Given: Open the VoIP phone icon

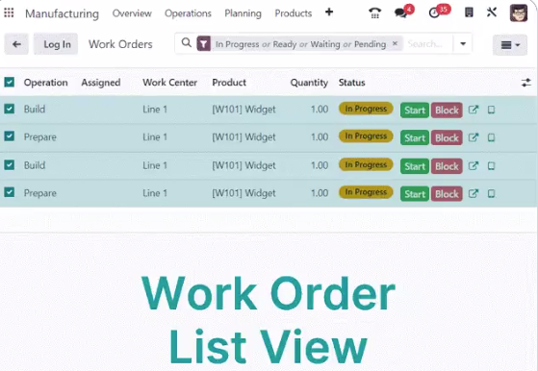Looking at the screenshot, I should coord(374,13).
